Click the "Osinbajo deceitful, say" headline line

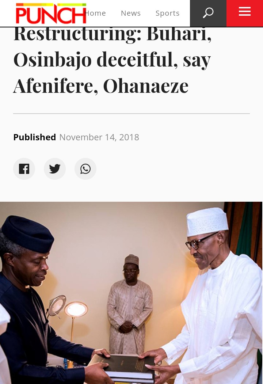pos(112,60)
